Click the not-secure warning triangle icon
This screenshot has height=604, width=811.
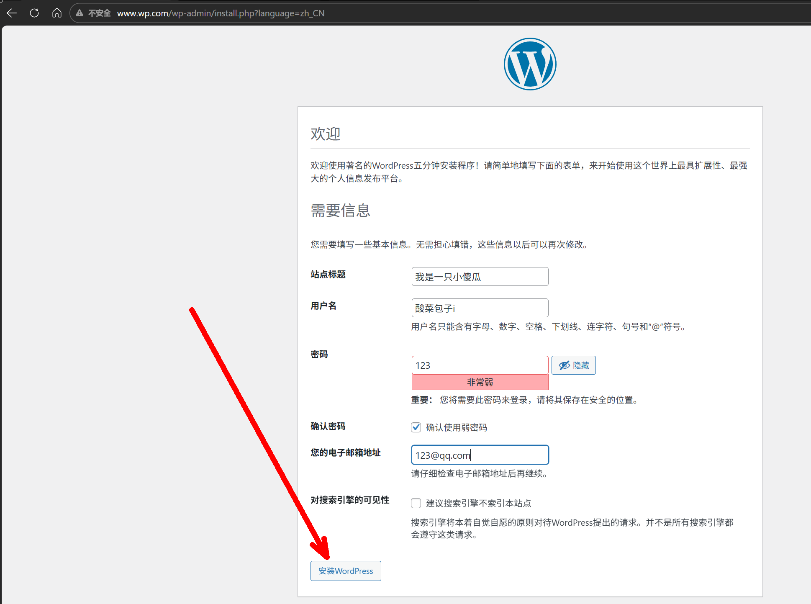click(x=80, y=13)
